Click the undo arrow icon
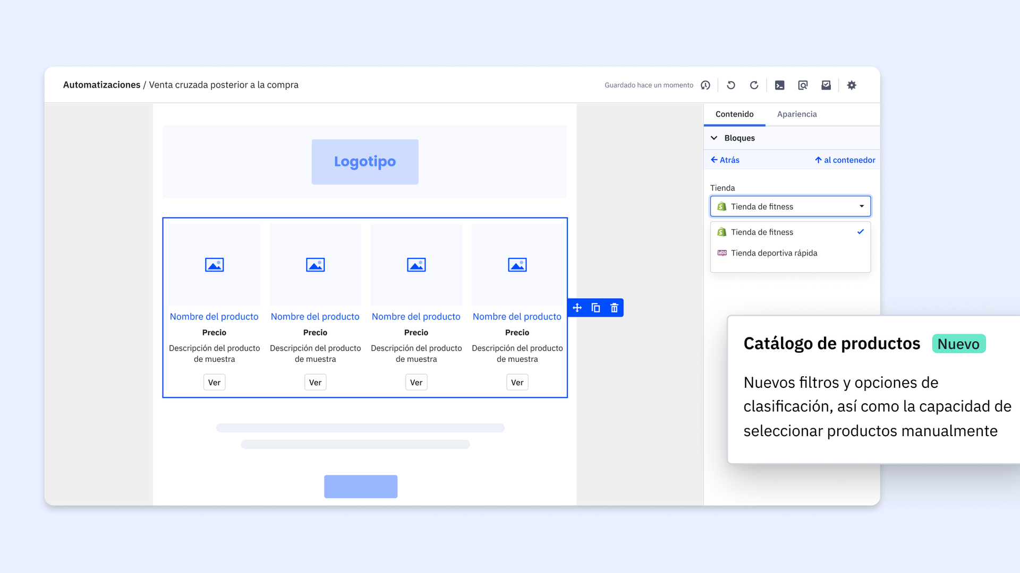The width and height of the screenshot is (1020, 573). pos(731,85)
